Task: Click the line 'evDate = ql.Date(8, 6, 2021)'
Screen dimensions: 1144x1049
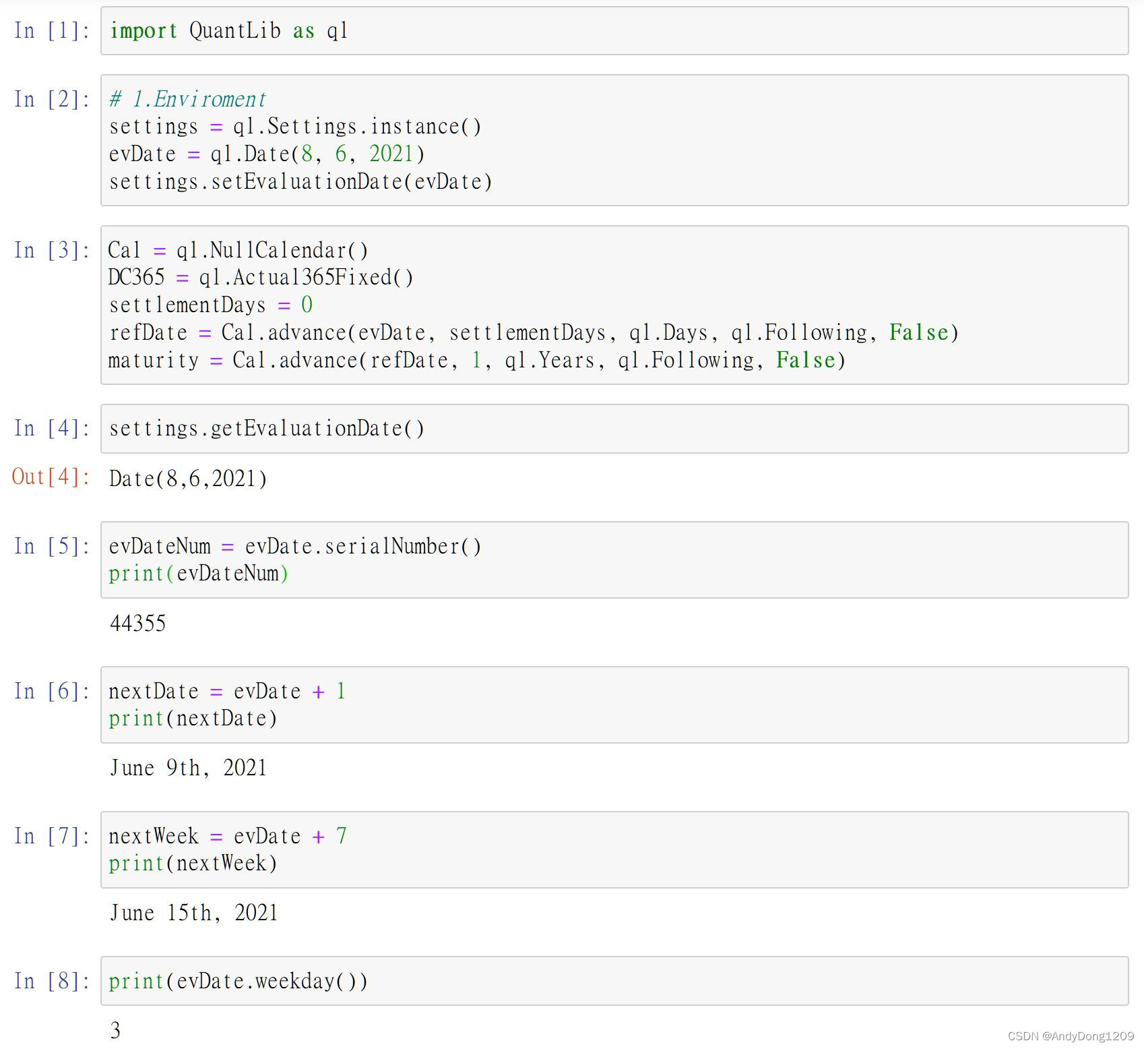Action: (x=267, y=154)
